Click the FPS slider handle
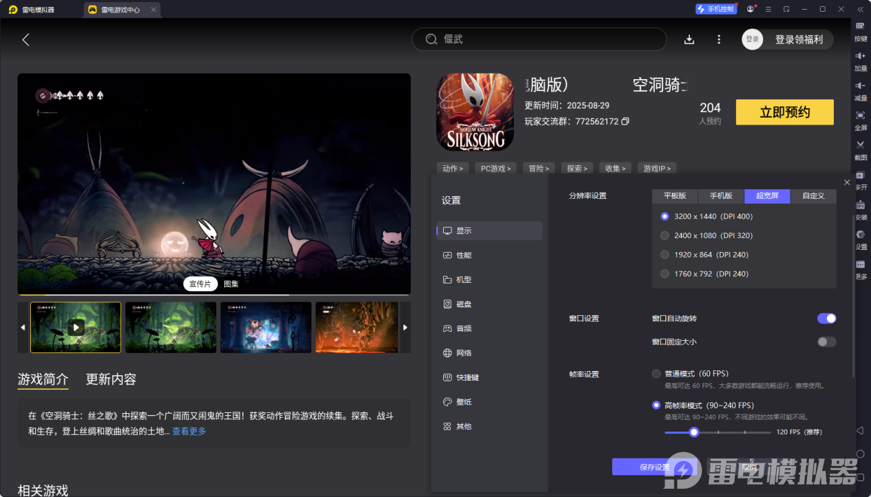The image size is (871, 497). pyautogui.click(x=694, y=432)
